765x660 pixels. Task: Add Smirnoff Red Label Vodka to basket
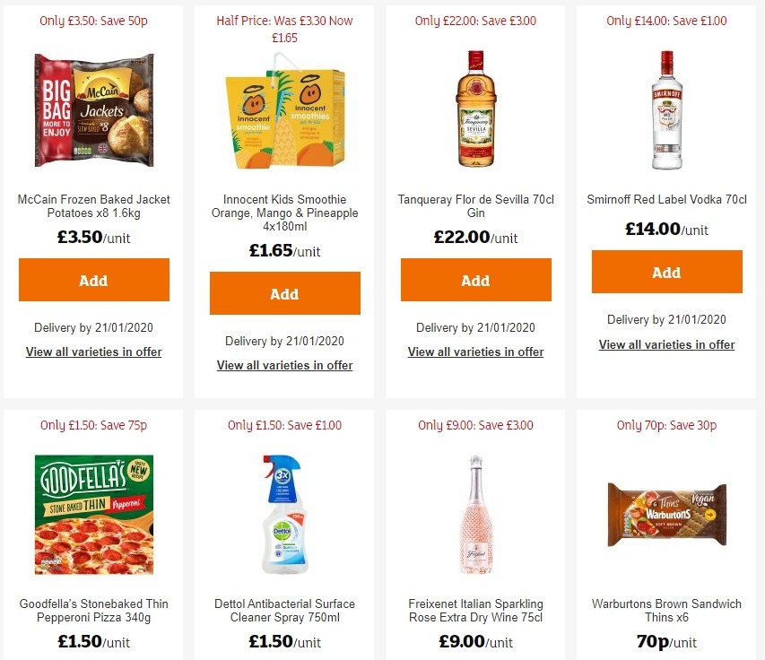(666, 273)
